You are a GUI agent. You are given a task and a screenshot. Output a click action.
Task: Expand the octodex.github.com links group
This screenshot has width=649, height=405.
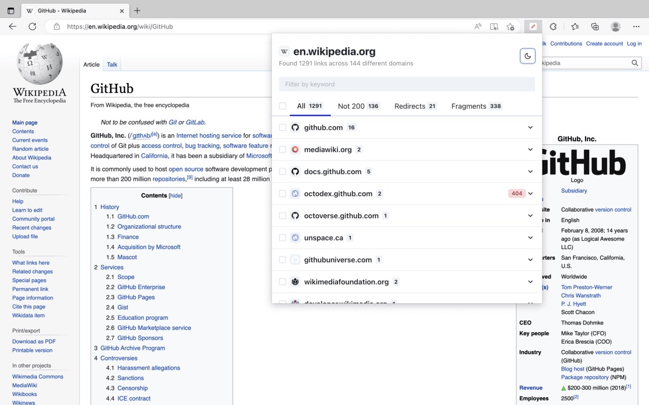point(530,193)
